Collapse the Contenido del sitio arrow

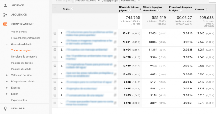pos(7,44)
